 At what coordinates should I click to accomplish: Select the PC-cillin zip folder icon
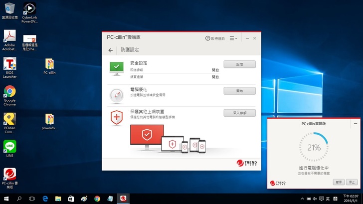(49, 66)
